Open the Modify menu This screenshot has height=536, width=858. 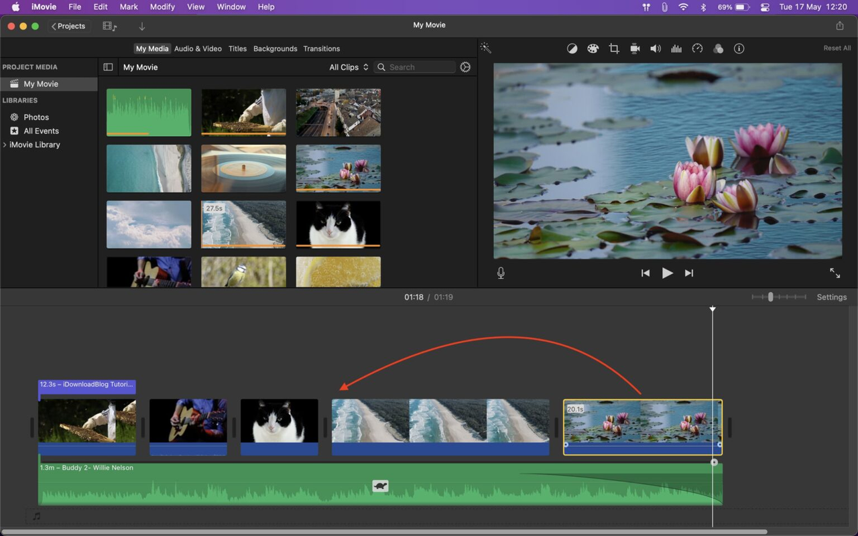[162, 7]
